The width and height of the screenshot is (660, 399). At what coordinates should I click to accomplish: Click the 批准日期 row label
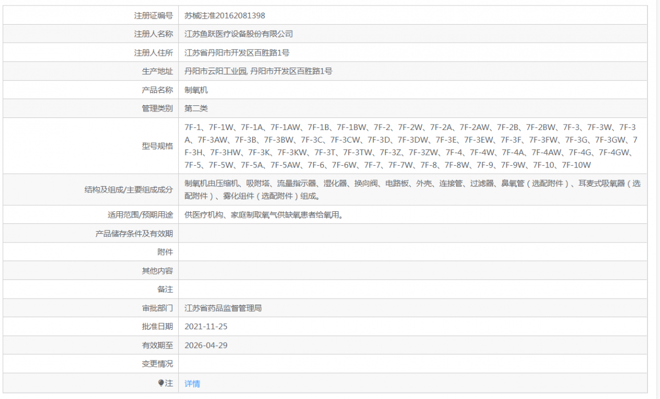tap(157, 327)
